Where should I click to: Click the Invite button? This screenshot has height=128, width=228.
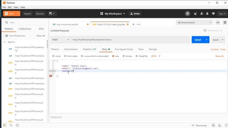(x=135, y=14)
